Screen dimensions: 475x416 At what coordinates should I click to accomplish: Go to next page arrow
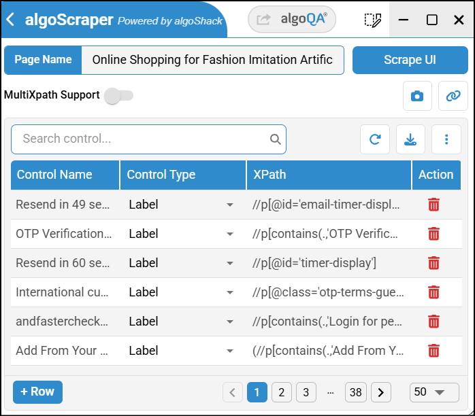380,392
